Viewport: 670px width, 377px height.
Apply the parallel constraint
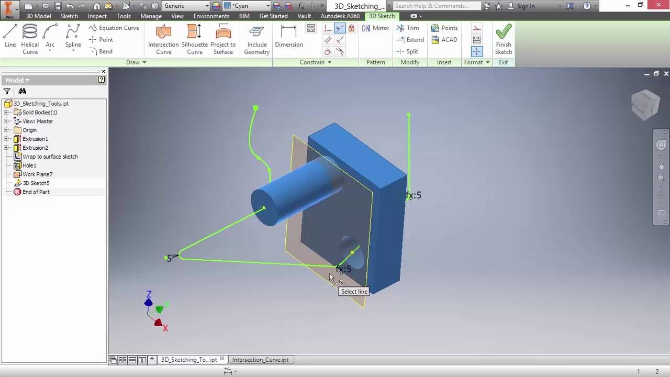(328, 40)
